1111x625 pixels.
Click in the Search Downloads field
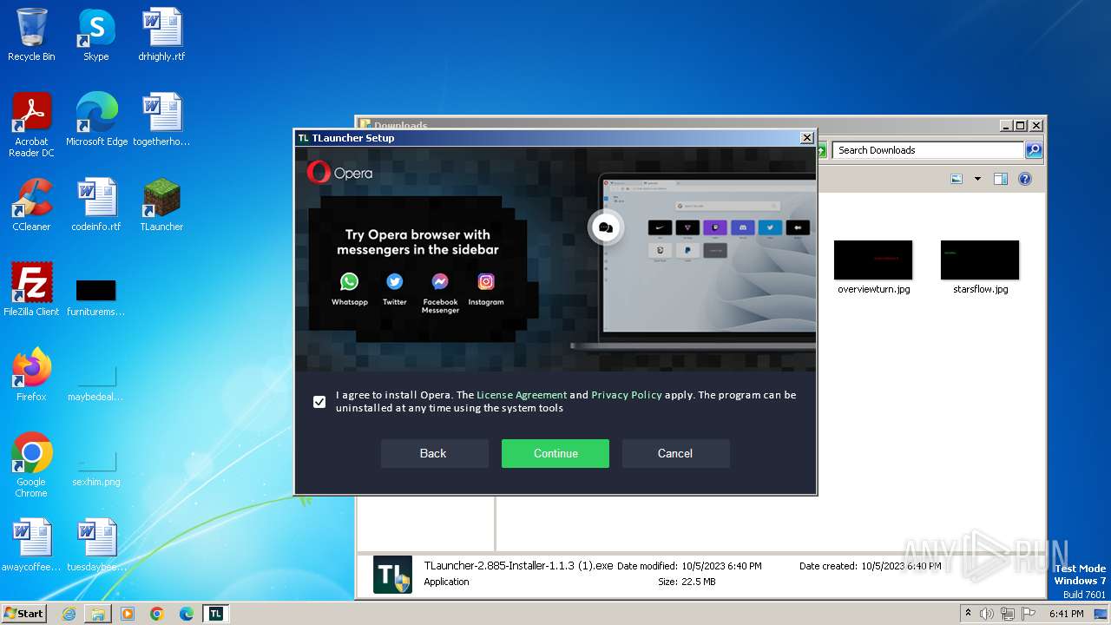(929, 150)
